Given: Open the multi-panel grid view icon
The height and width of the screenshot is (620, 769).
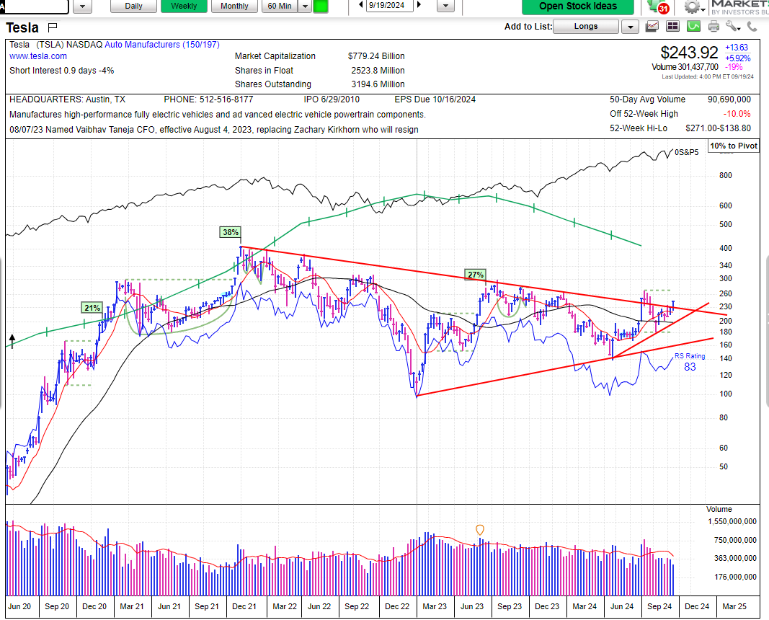Looking at the screenshot, I should click(672, 27).
